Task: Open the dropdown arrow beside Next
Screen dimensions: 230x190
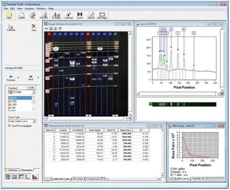Action: tap(38, 77)
